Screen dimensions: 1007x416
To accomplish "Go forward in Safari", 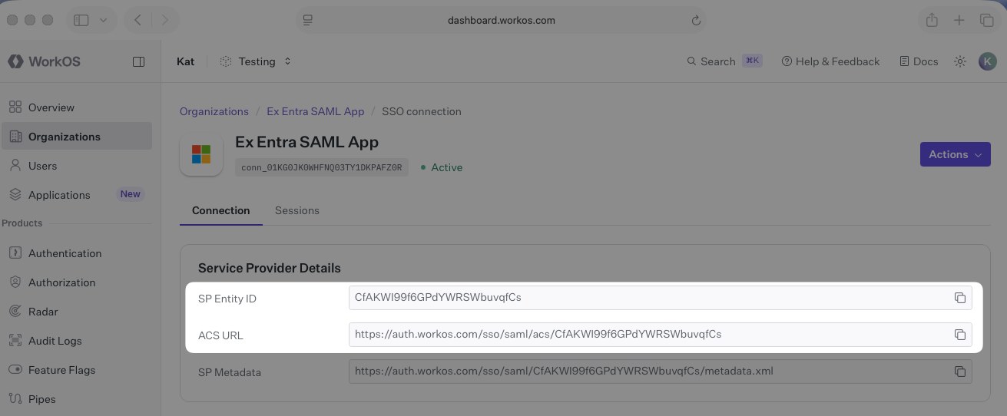I will coord(165,21).
